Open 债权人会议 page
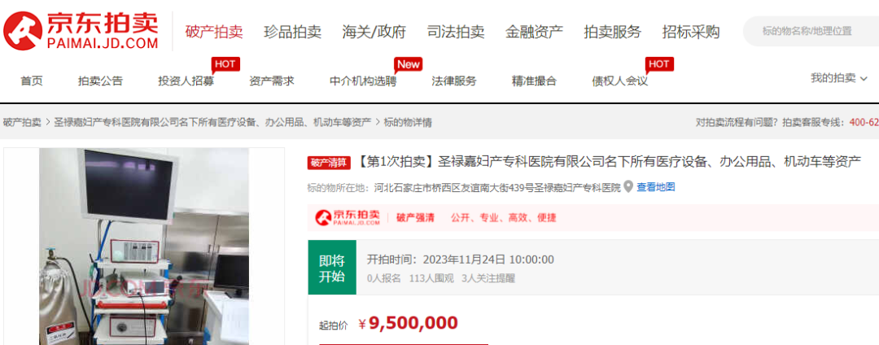 [620, 81]
